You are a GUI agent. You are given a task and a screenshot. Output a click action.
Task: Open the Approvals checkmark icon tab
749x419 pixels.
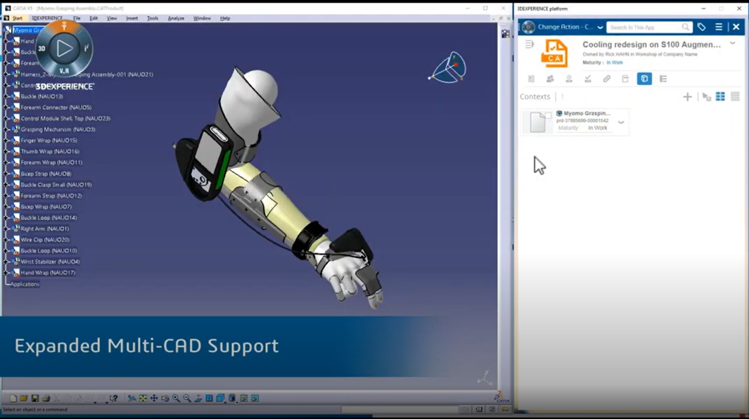(587, 79)
